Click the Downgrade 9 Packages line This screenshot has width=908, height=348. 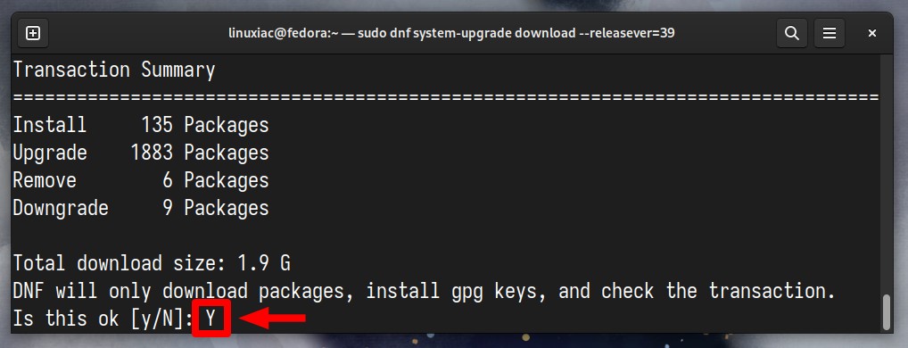click(141, 208)
